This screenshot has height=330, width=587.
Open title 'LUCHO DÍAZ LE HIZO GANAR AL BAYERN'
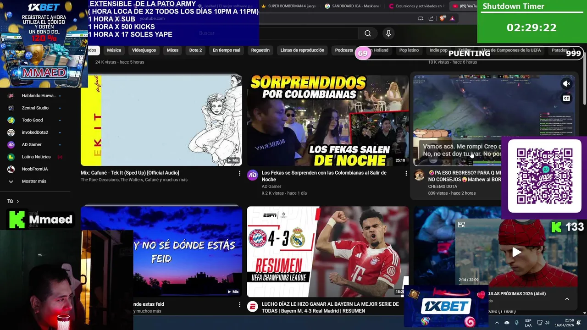(x=330, y=308)
